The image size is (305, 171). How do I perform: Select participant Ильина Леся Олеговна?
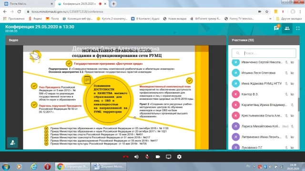pyautogui.click(x=263, y=73)
